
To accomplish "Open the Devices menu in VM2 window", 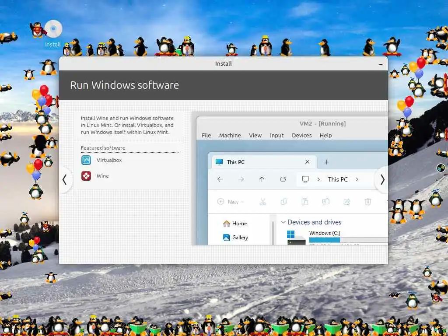I will click(x=301, y=136).
